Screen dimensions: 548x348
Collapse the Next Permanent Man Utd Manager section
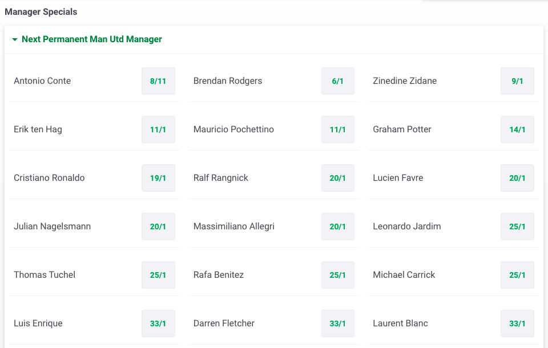pos(15,39)
